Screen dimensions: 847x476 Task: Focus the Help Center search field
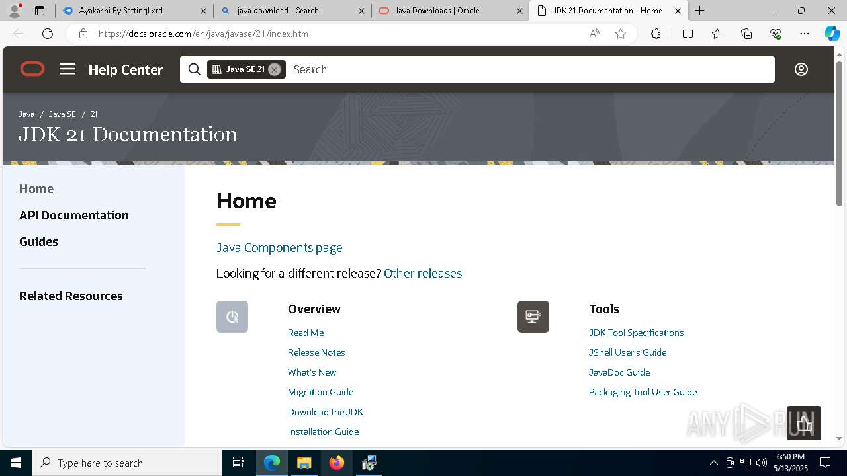click(529, 69)
